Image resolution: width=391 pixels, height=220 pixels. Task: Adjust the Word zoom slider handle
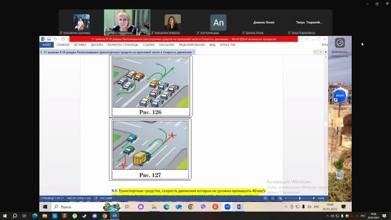pyautogui.click(x=300, y=198)
